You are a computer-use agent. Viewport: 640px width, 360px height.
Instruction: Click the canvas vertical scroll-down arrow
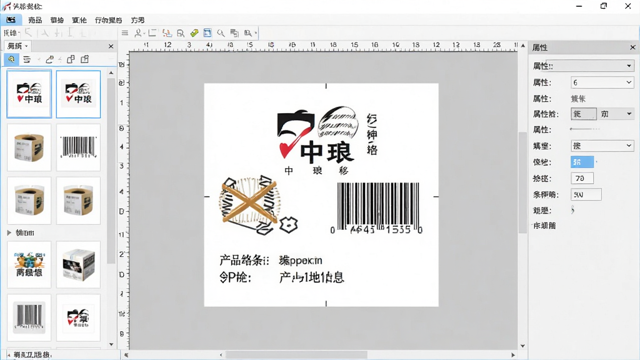click(x=523, y=346)
